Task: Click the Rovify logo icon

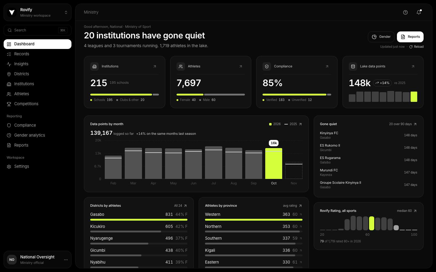Action: pyautogui.click(x=12, y=12)
